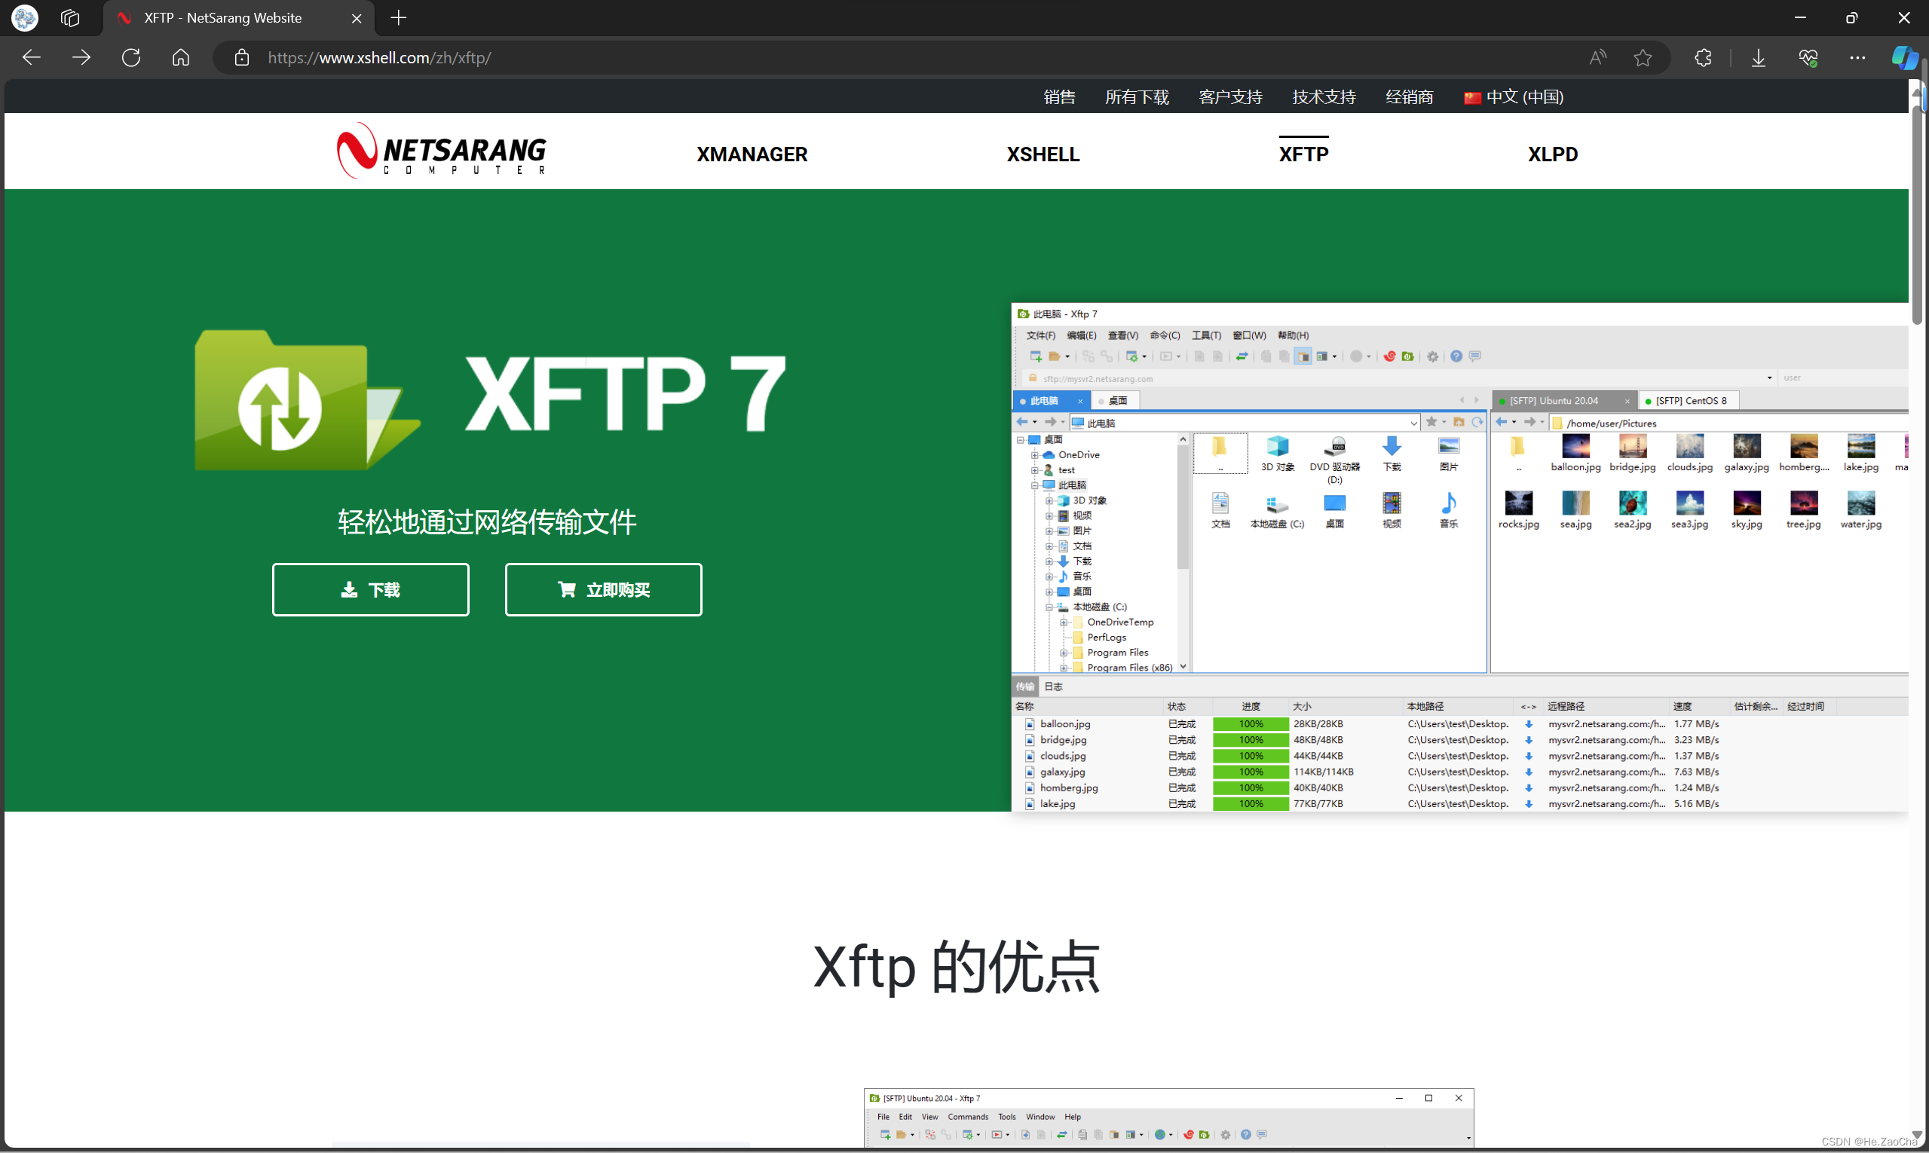Open the 工具(T) menu in Xftp

tap(1205, 335)
